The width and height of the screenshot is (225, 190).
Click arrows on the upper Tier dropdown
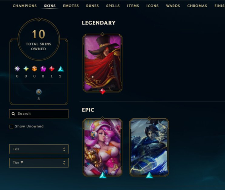coord(64,149)
